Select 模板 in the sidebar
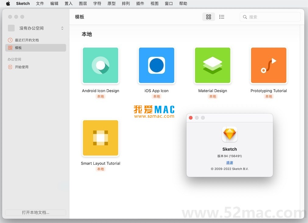This screenshot has width=308, height=223. click(36, 48)
